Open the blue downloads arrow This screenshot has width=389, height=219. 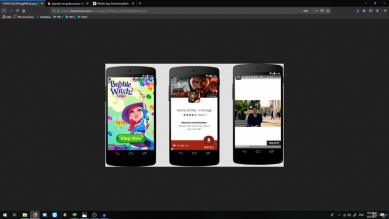click(358, 11)
